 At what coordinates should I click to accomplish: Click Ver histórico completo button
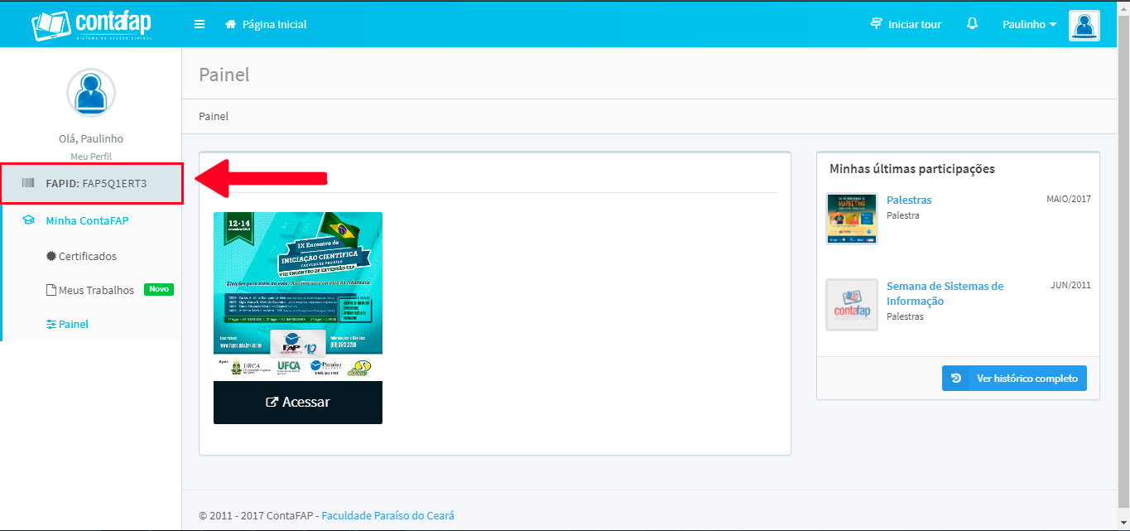click(1014, 379)
